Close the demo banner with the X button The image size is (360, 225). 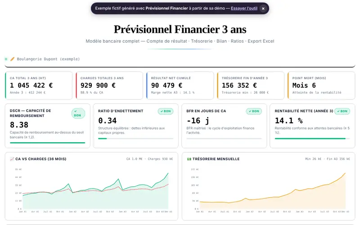(x=263, y=9)
